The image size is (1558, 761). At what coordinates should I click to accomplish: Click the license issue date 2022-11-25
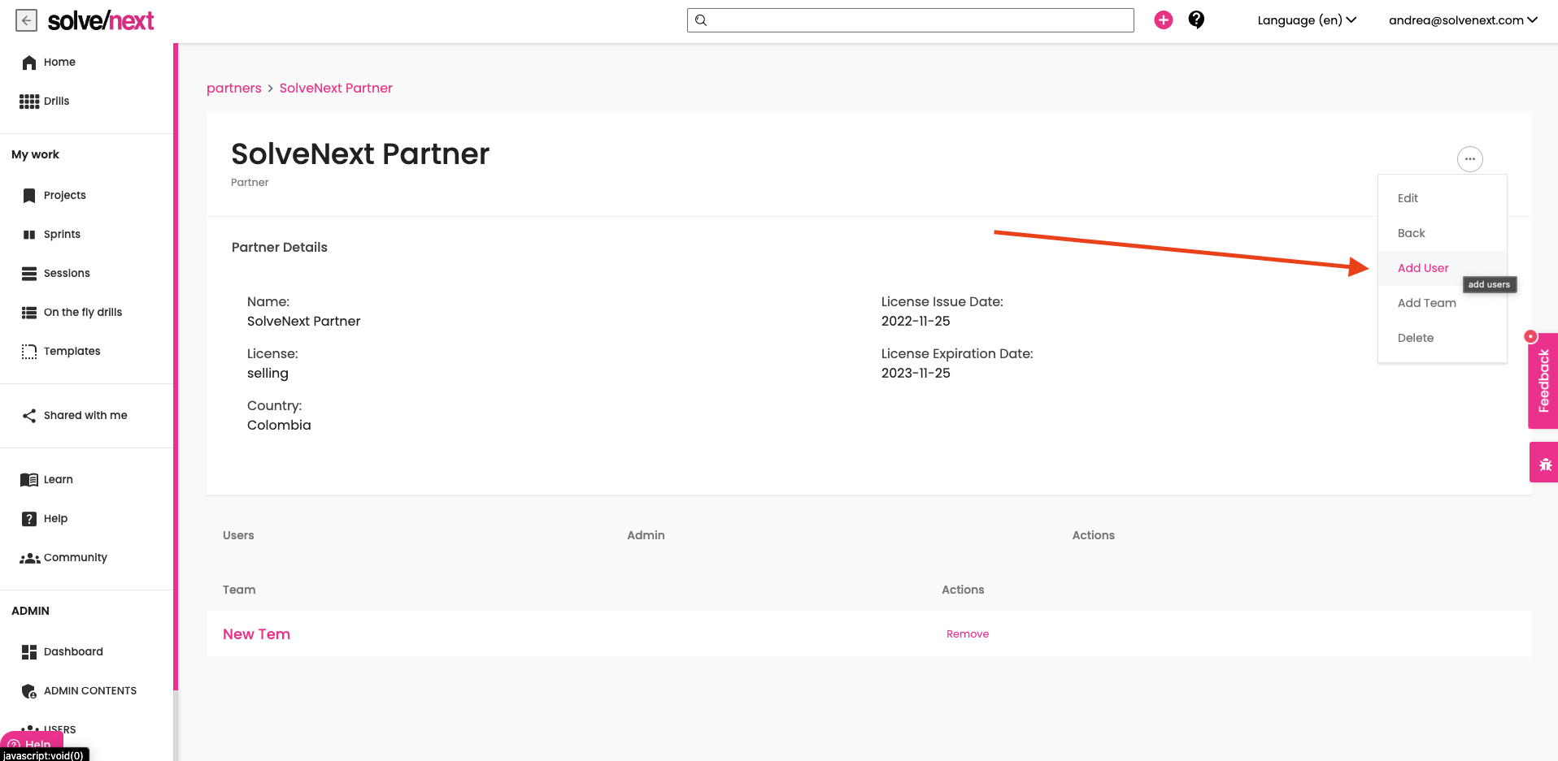coord(916,322)
